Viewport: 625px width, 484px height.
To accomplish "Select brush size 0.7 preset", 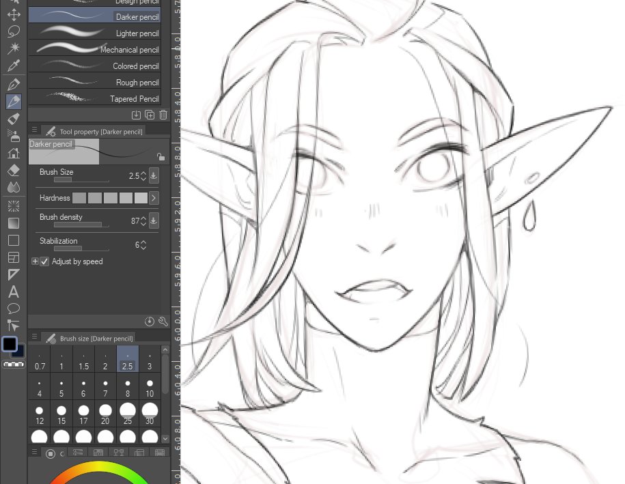I will point(40,359).
